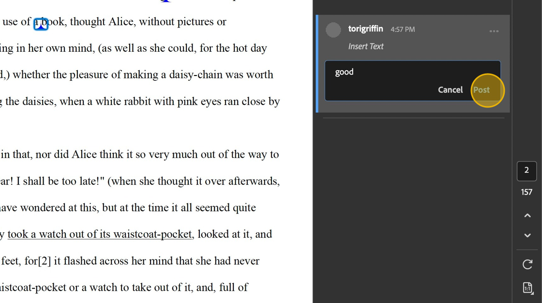
Task: Click the torigriffin user avatar
Action: click(x=333, y=30)
